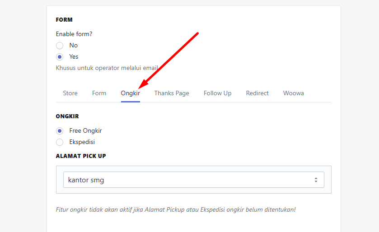Open the kantor smg pickup address dropdown
This screenshot has width=379, height=232.
194,180
